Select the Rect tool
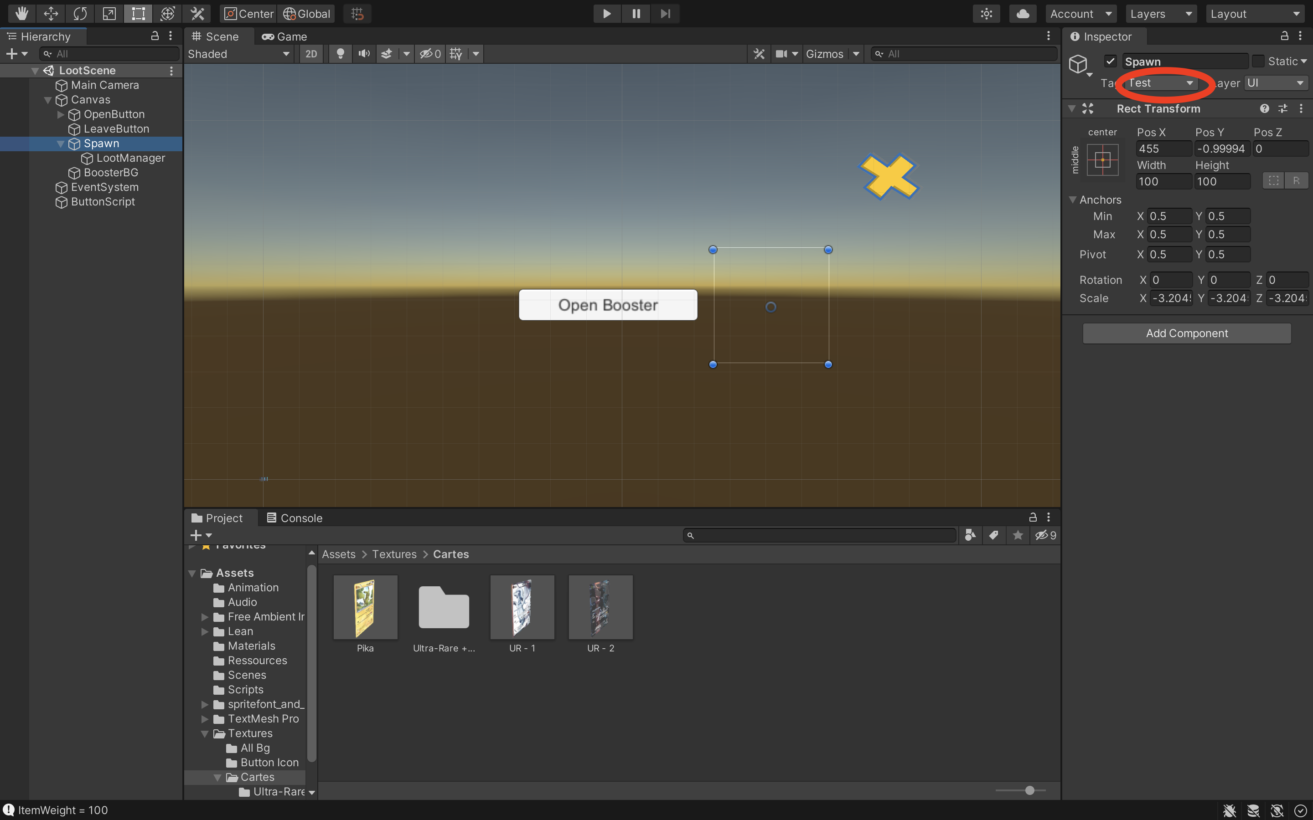This screenshot has width=1313, height=820. click(138, 14)
